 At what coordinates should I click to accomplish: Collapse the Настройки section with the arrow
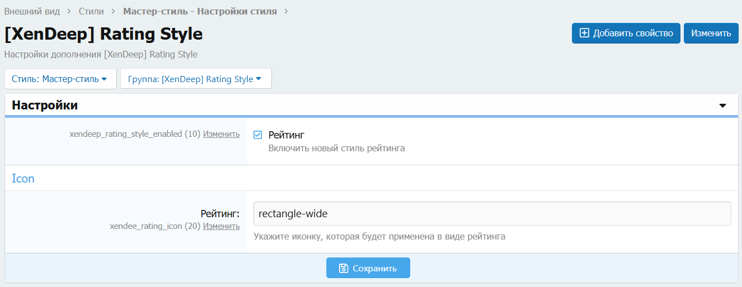722,106
